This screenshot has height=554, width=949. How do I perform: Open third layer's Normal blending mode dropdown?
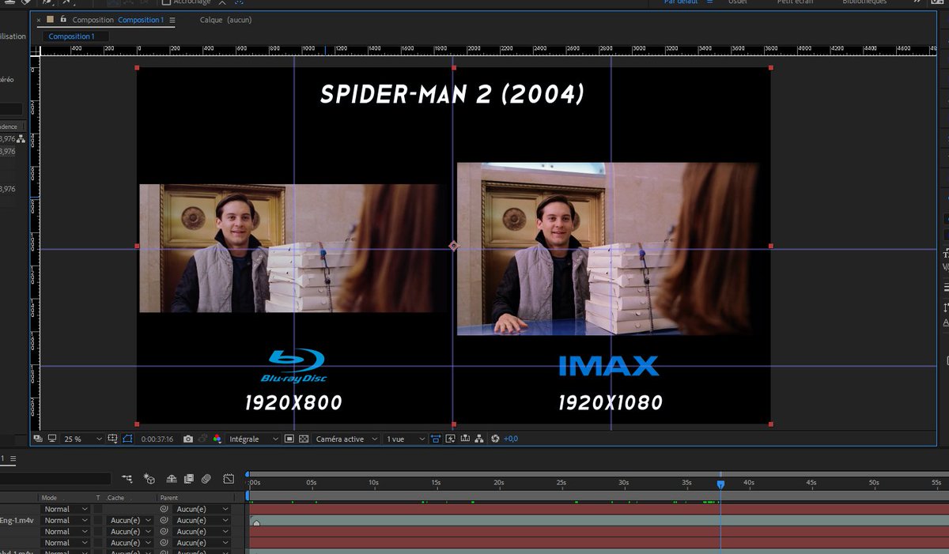[x=64, y=532]
